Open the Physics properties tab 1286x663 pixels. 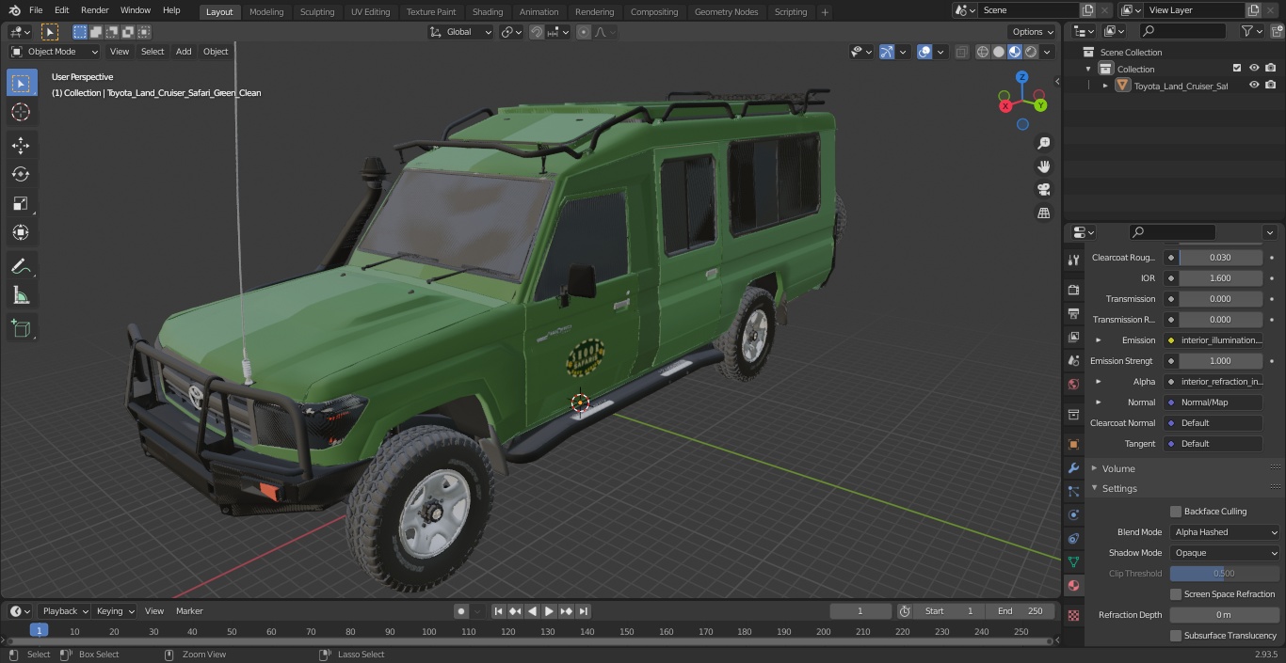(1073, 514)
